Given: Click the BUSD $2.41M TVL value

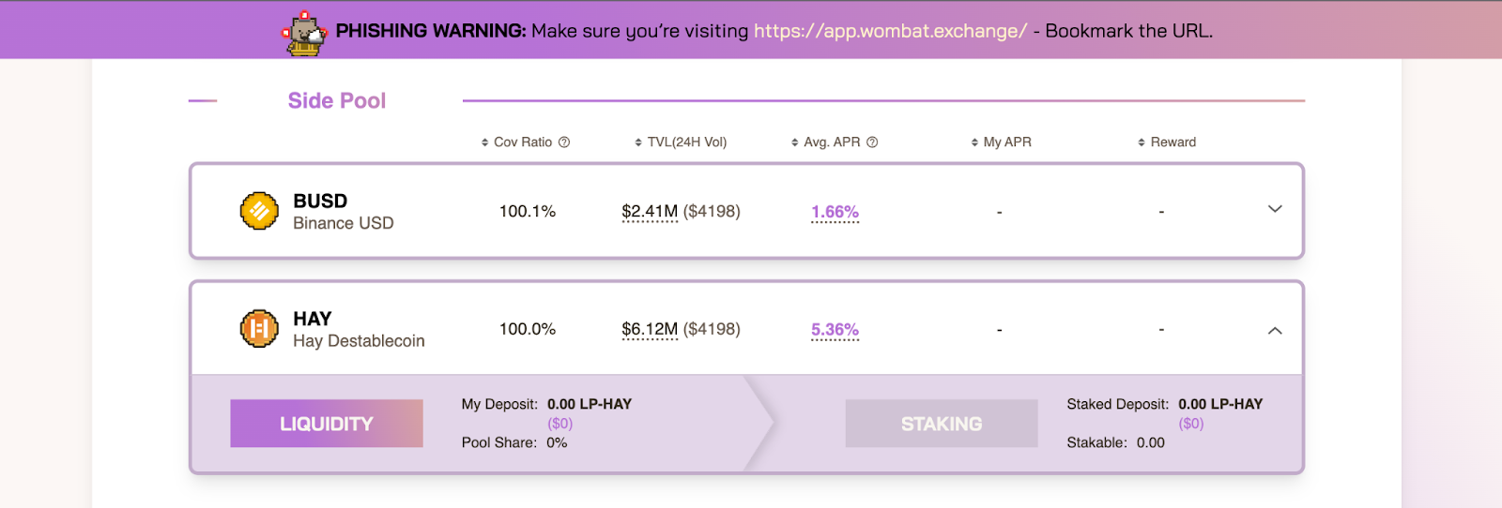Looking at the screenshot, I should point(650,212).
